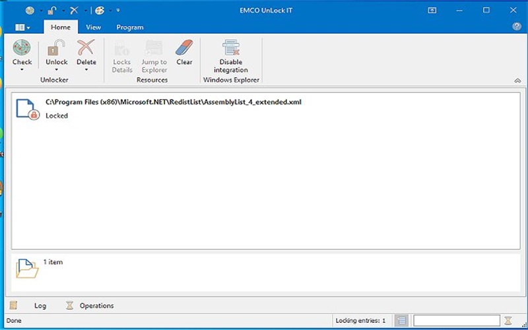
Task: Open the Check dropdown arrow
Action: click(x=22, y=70)
